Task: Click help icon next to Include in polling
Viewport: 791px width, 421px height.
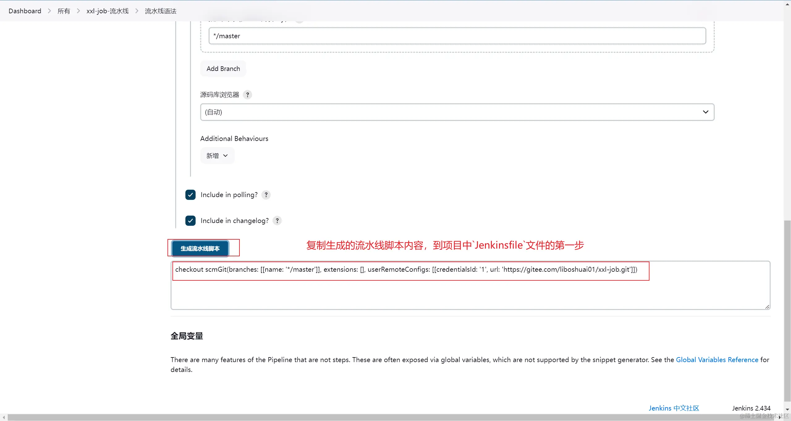Action: click(x=266, y=195)
